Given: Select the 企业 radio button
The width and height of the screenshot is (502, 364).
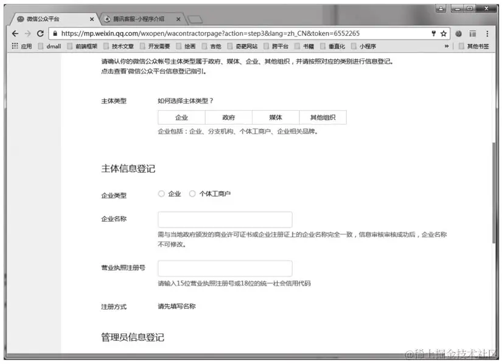Looking at the screenshot, I should tap(160, 194).
